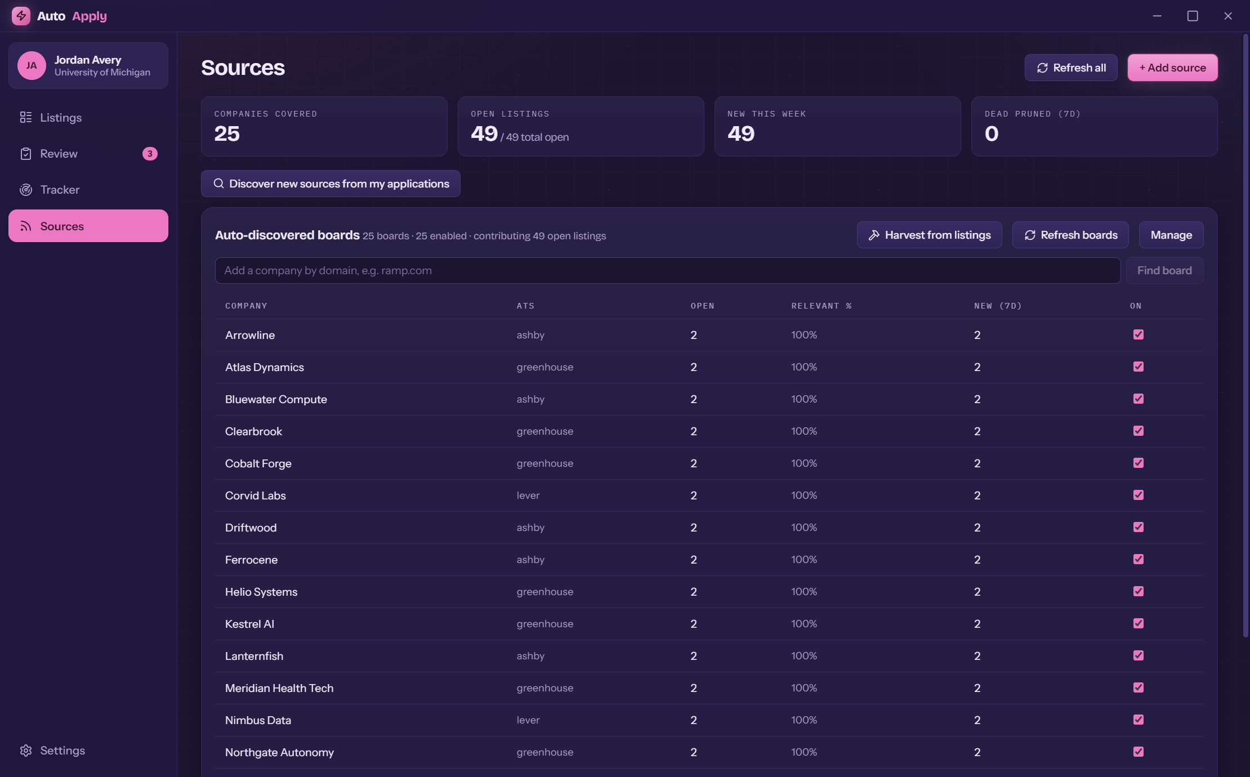Click Discover new sources from my applications
Viewport: 1250px width, 777px height.
(331, 184)
